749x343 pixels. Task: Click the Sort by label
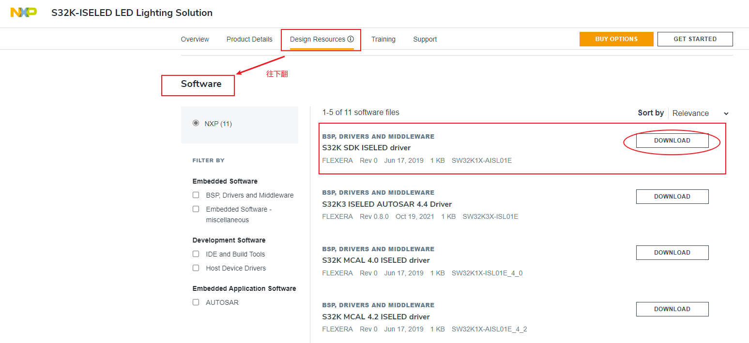pyautogui.click(x=651, y=113)
